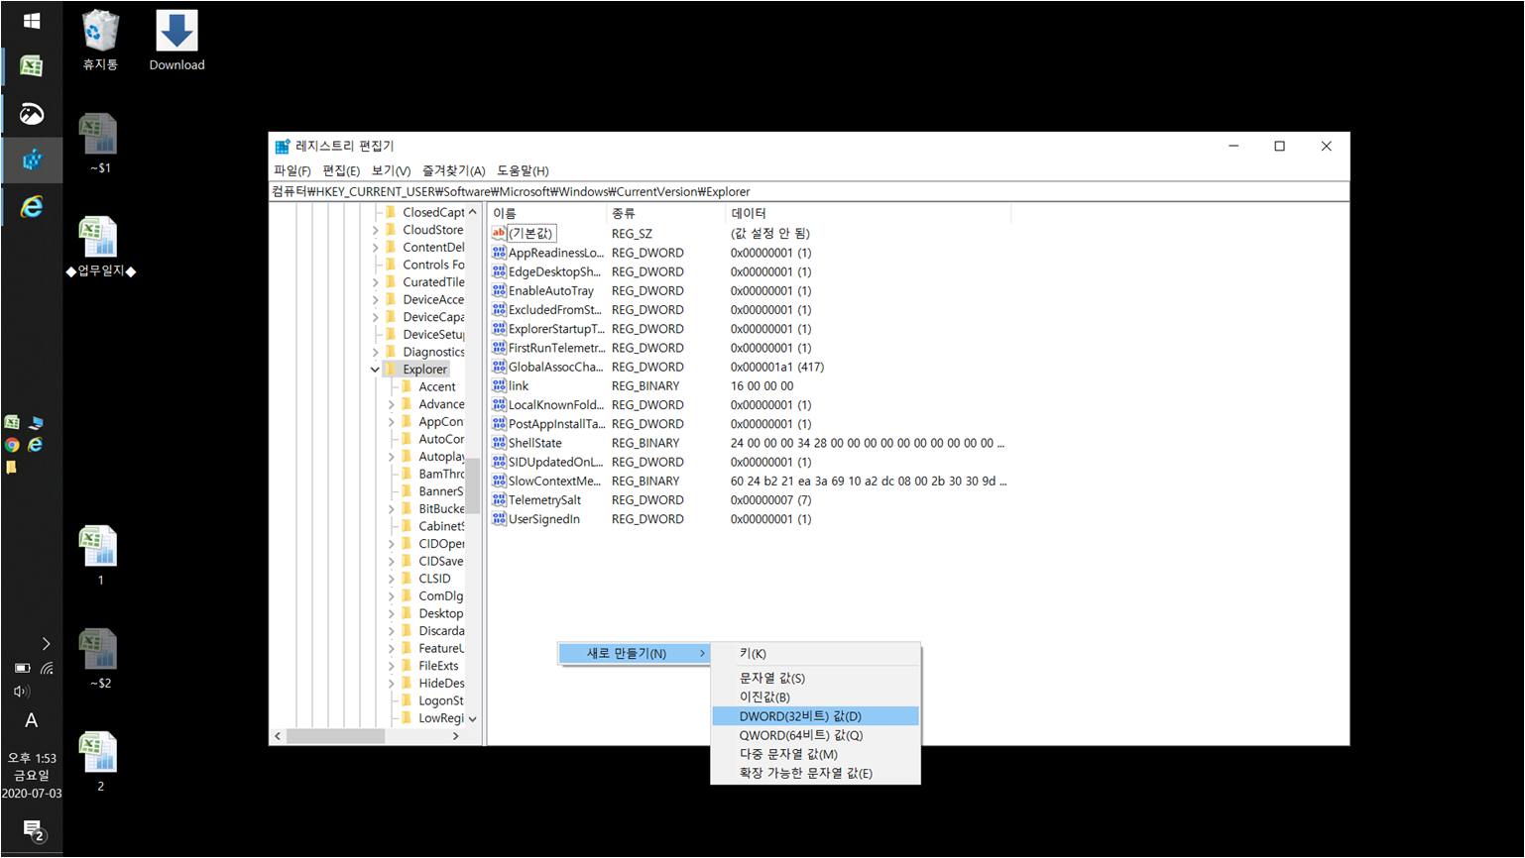Click tree pane scroll right arrow
The width and height of the screenshot is (1525, 858).
[456, 736]
